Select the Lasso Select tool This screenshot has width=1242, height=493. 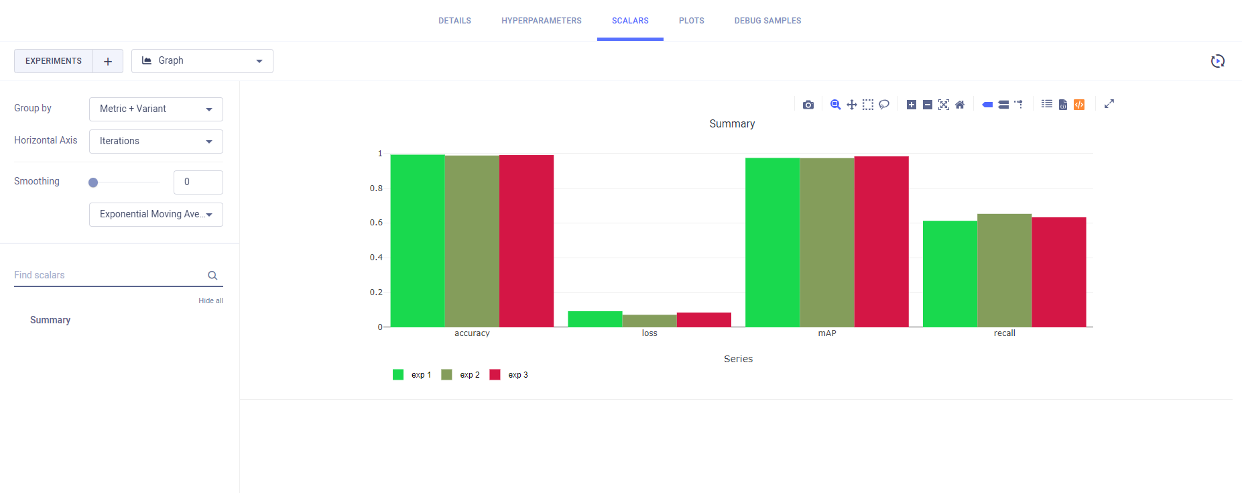[x=884, y=105]
